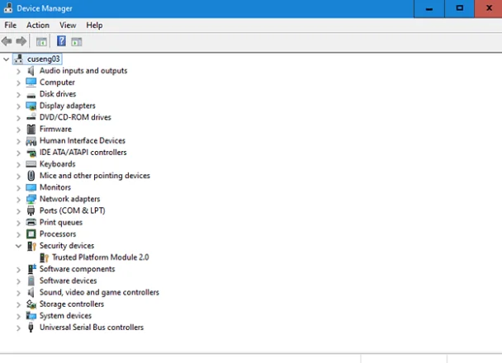
Task: Expand the Network adapters chevron
Action: point(18,200)
